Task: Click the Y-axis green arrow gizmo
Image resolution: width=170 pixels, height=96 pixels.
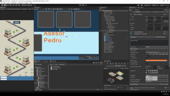Action: [x=60, y=30]
